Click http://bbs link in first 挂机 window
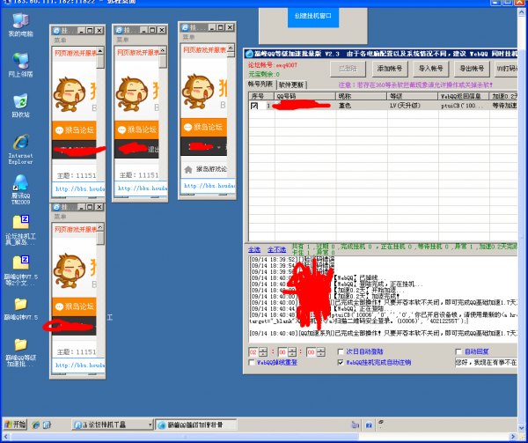The height and width of the screenshot is (443, 528). (x=80, y=189)
